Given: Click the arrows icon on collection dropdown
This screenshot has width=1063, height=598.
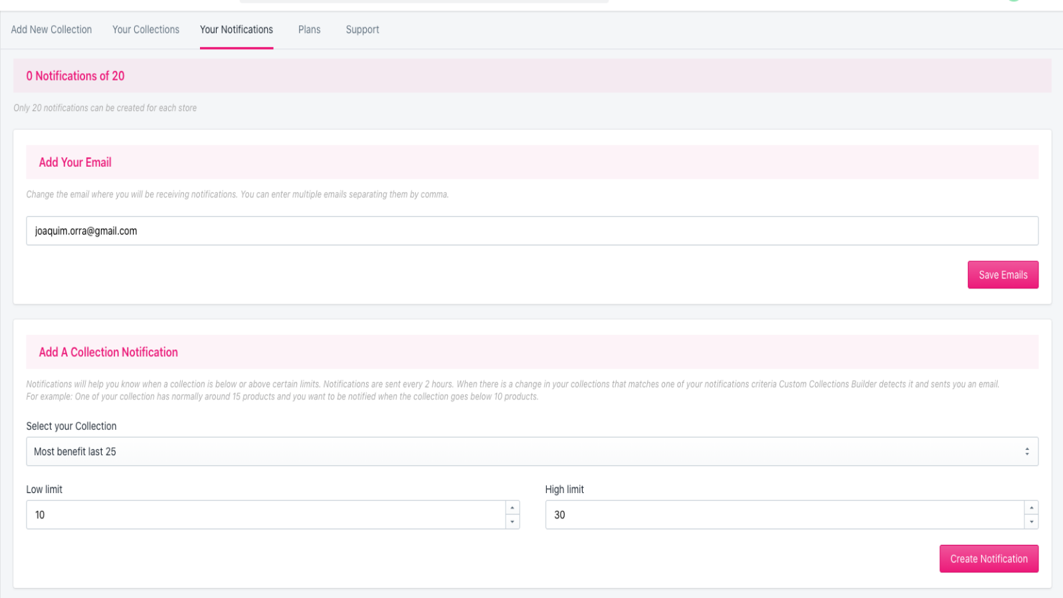Looking at the screenshot, I should [x=1026, y=452].
